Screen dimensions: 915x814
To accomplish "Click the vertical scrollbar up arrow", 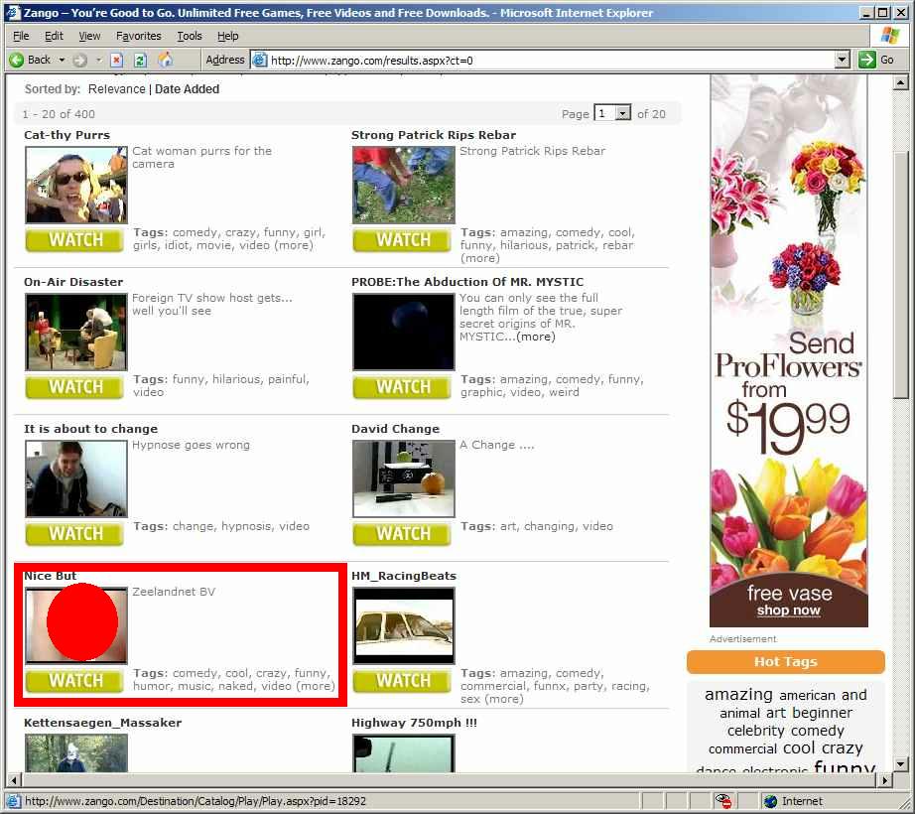I will pyautogui.click(x=900, y=82).
